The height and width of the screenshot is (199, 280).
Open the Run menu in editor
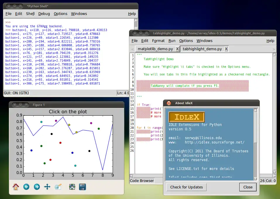point(172,41)
